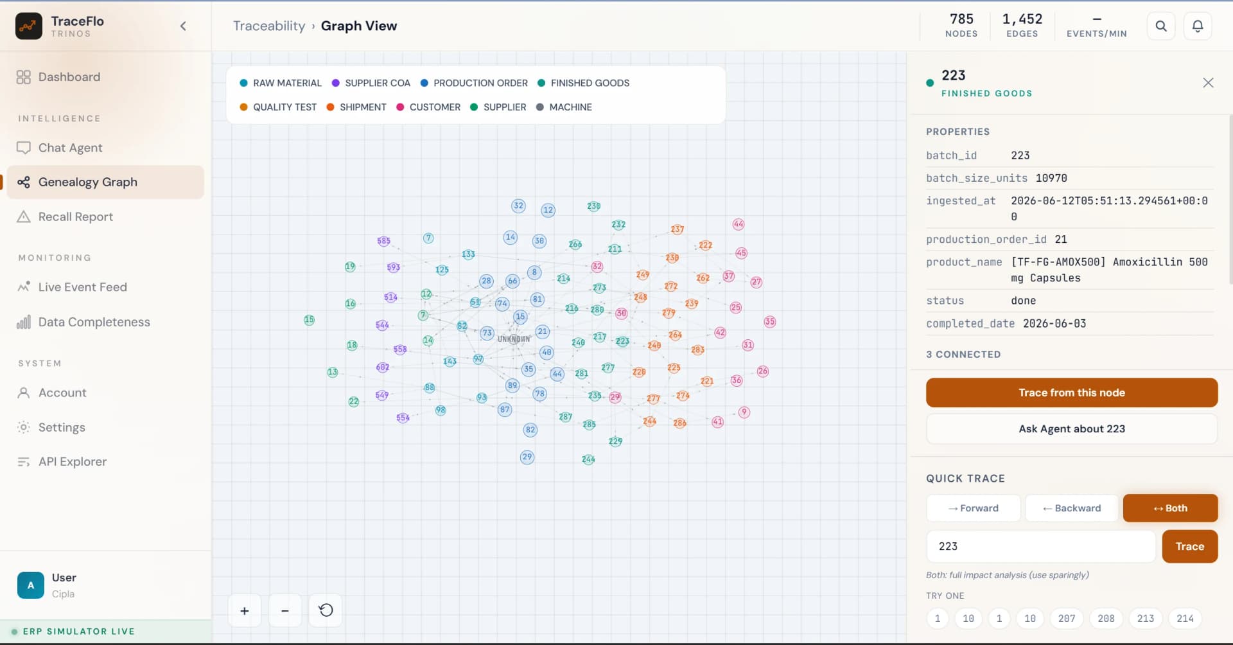Click the ERP Simulator Live status

click(73, 632)
